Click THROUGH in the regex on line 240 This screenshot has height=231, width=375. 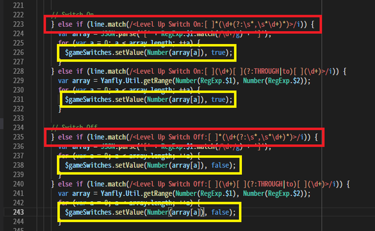coord(270,184)
